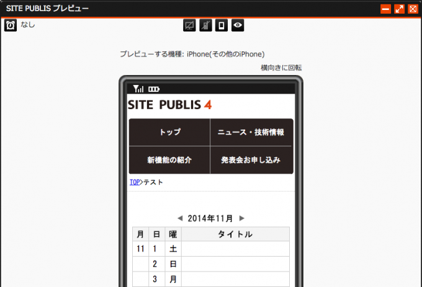The image size is (422, 287).
Task: Click month 11 cell in first row
Action: coord(140,249)
